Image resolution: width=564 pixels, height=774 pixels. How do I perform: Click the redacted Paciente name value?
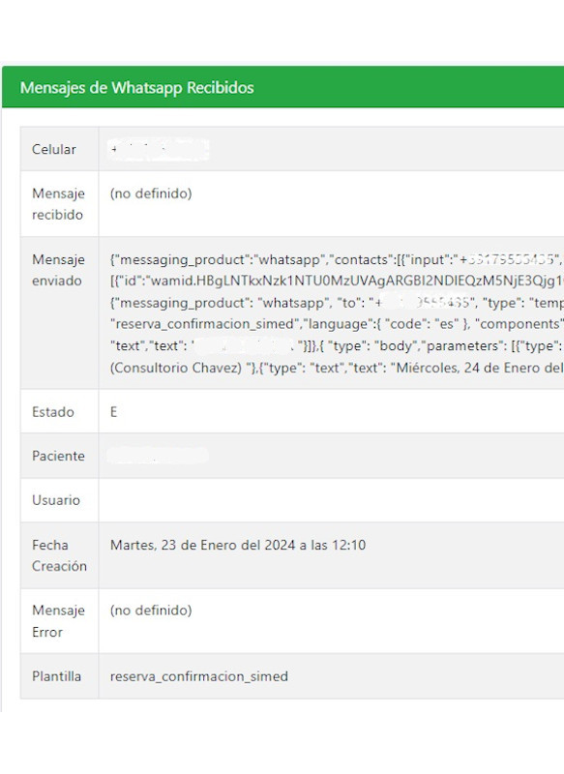point(158,455)
